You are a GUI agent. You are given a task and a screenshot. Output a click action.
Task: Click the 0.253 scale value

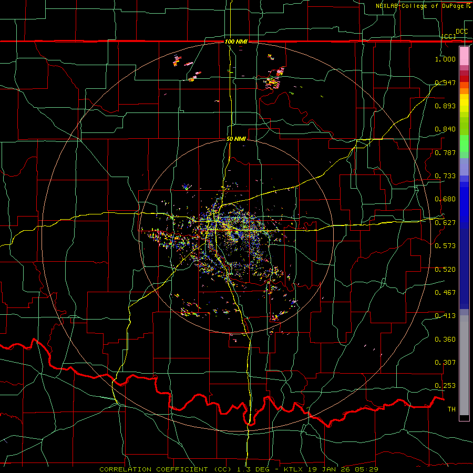(x=445, y=386)
